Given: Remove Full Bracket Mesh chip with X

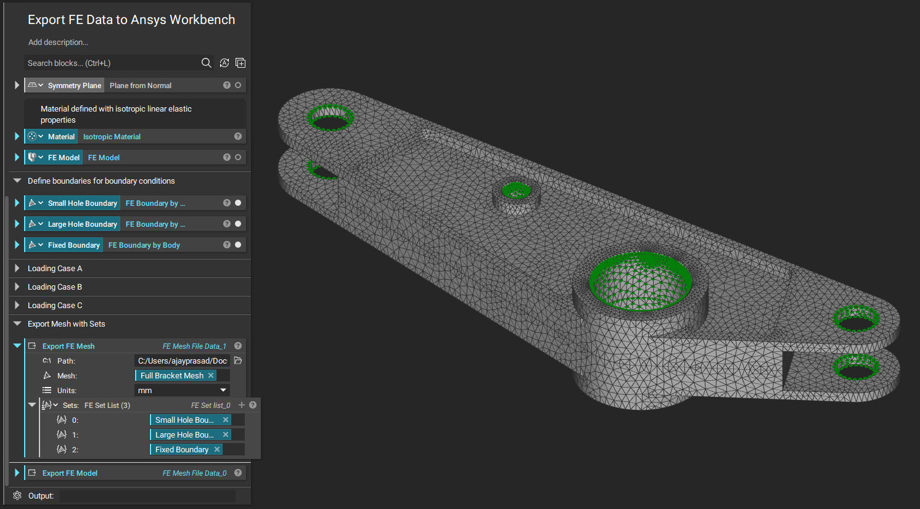Looking at the screenshot, I should (x=211, y=375).
